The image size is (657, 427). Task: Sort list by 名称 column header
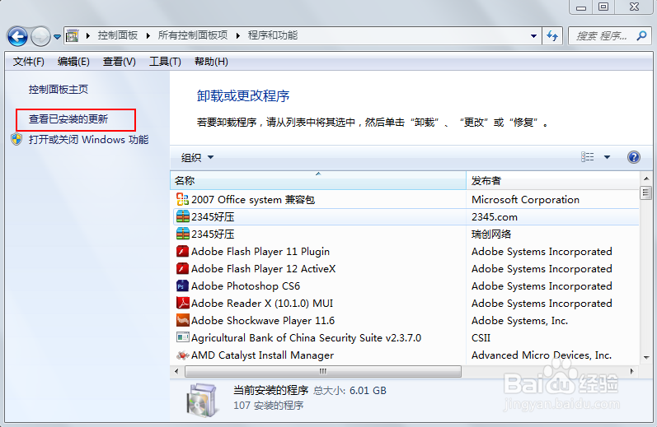click(318, 181)
